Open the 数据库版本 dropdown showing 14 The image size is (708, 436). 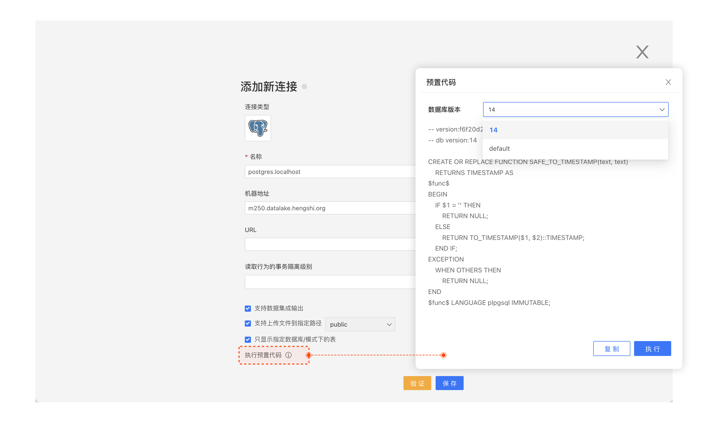[575, 110]
